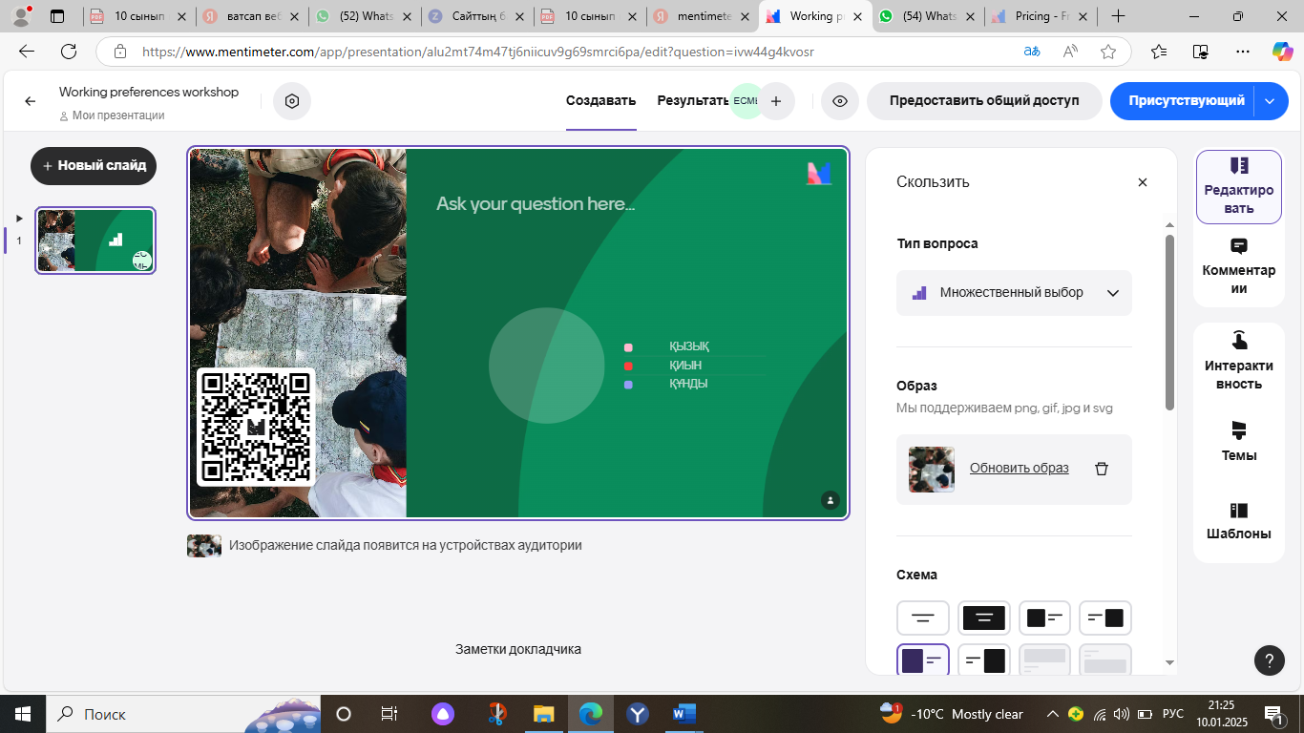
Task: Select slide 1 thumbnail
Action: click(x=95, y=241)
